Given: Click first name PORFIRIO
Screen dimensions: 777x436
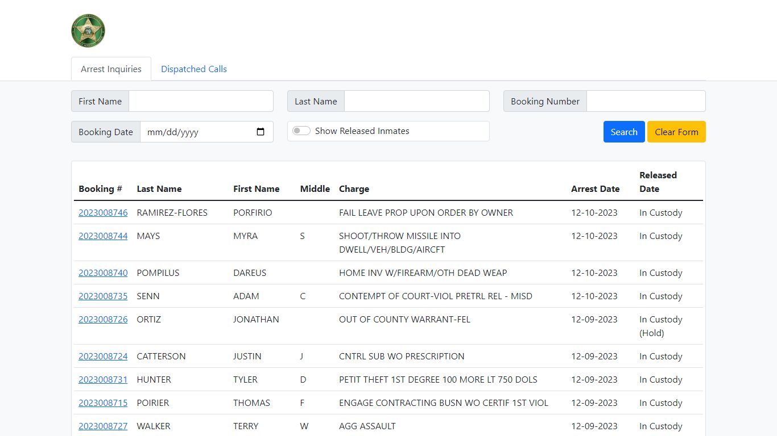Looking at the screenshot, I should (x=253, y=213).
